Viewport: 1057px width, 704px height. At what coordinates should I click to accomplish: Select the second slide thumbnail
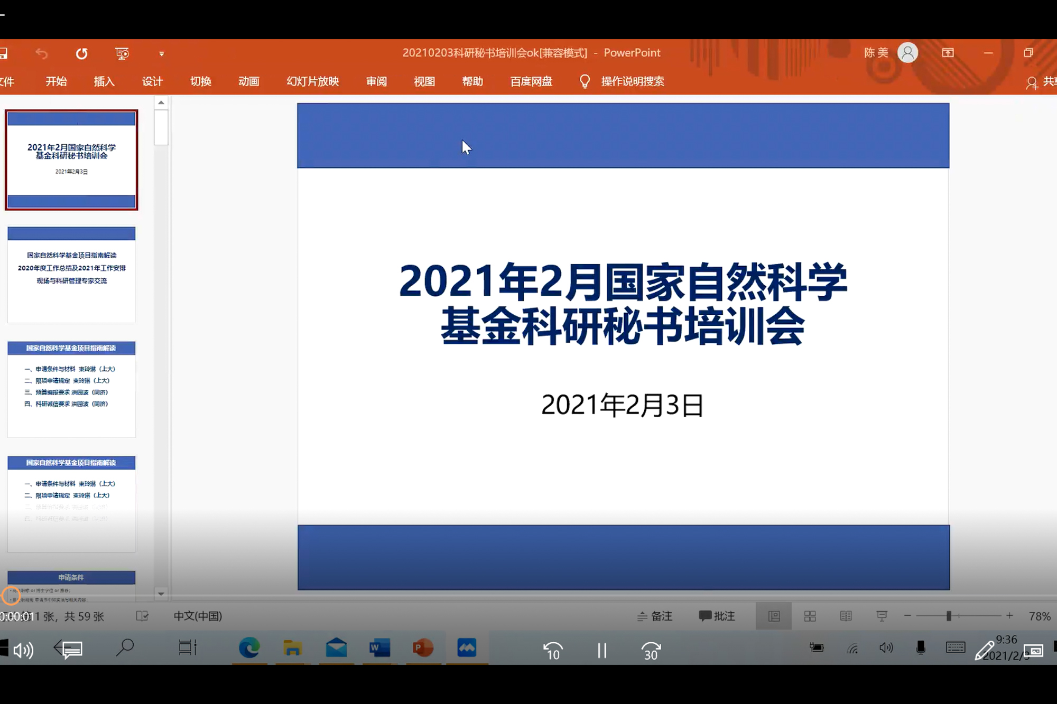[x=71, y=275]
